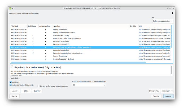
Task: Click the details pane vertical scrollbar
Action: [172, 70]
